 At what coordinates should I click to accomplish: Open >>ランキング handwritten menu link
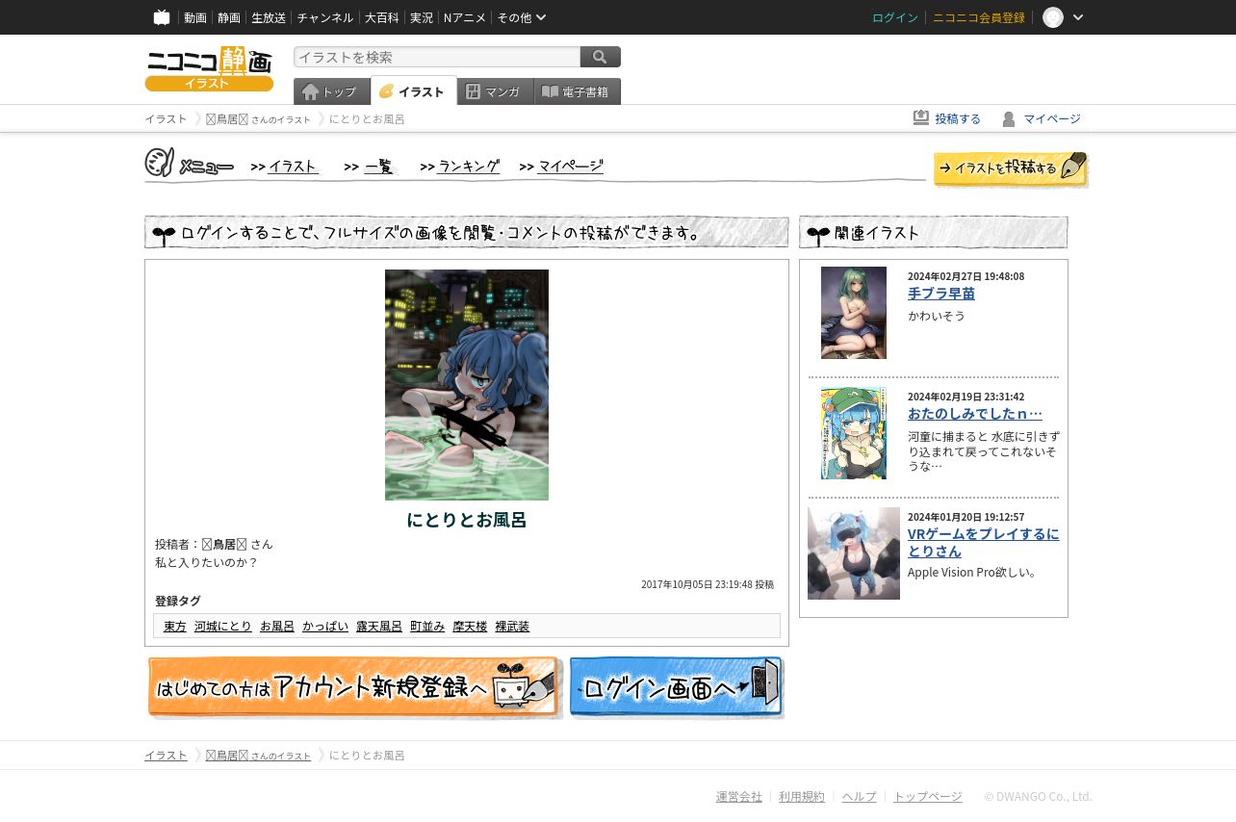pyautogui.click(x=460, y=167)
